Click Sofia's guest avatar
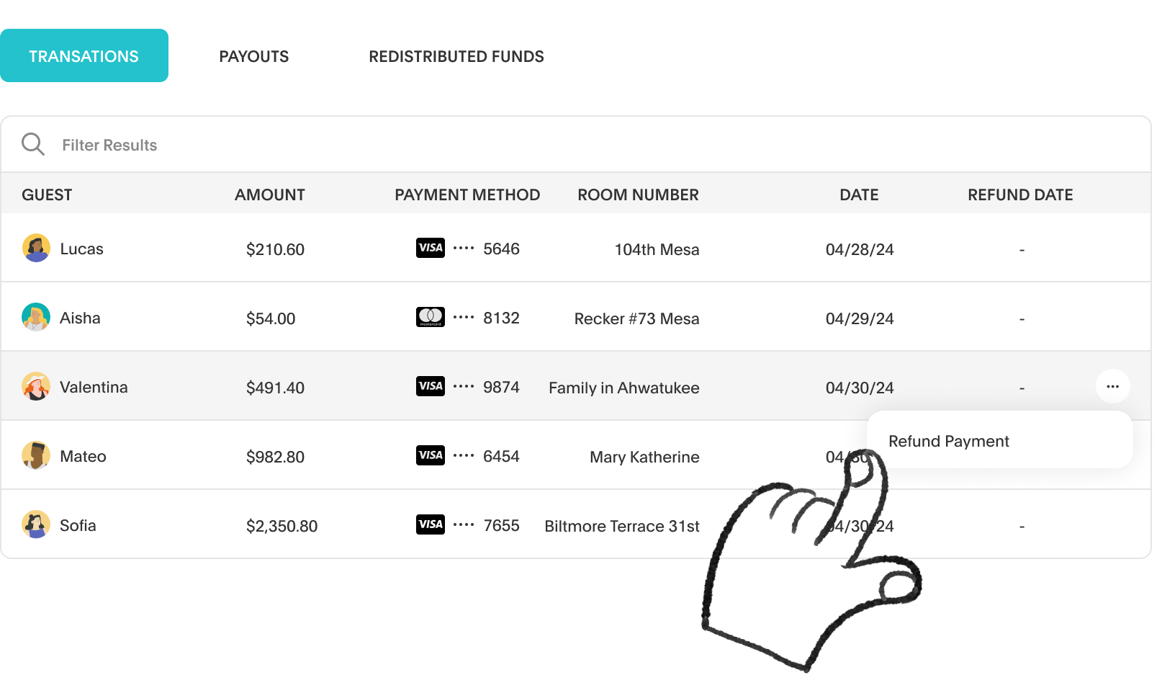 click(x=36, y=525)
